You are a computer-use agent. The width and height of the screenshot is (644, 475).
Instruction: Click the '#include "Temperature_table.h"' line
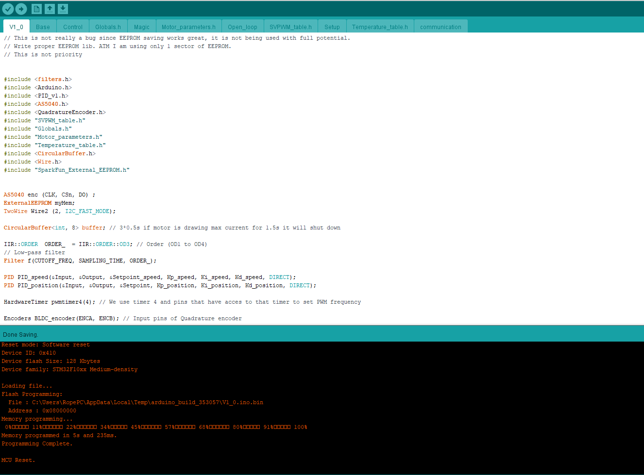pos(55,145)
